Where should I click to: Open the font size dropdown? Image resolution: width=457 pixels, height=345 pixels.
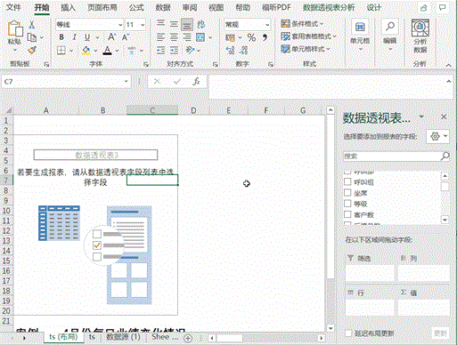[x=143, y=25]
